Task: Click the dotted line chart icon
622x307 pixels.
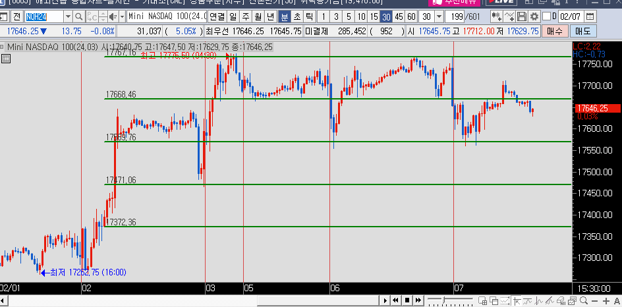Action: [x=505, y=300]
